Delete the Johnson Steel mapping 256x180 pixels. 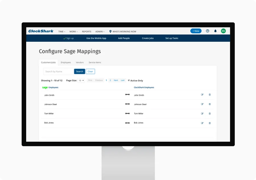[x=210, y=104]
